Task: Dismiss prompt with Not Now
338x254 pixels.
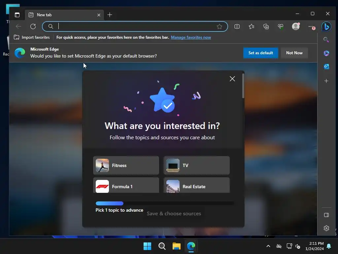Action: click(294, 53)
